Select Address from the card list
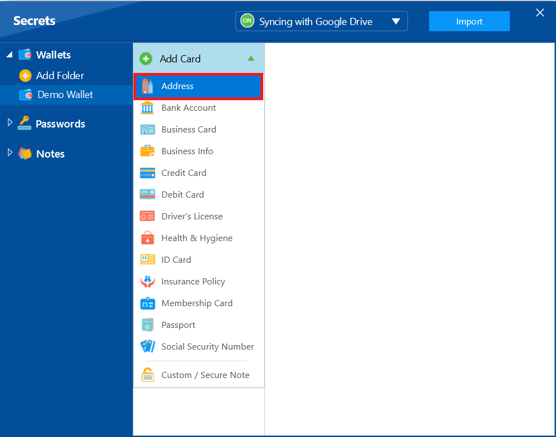The image size is (556, 437). click(198, 86)
